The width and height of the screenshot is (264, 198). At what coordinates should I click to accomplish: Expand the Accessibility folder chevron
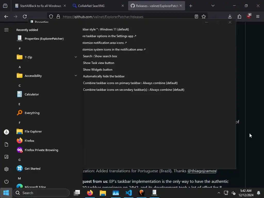pos(76,76)
